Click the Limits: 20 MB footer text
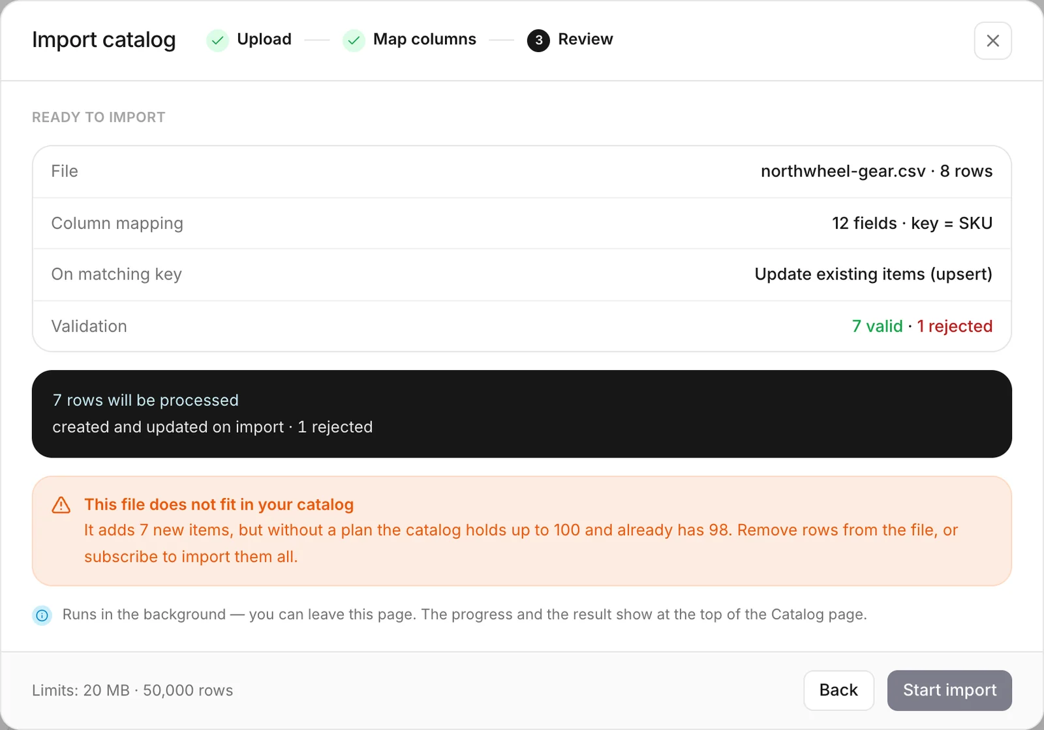Image resolution: width=1044 pixels, height=730 pixels. [x=132, y=690]
